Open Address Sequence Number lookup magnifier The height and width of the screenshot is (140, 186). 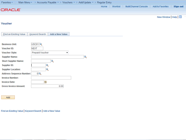tap(40, 74)
